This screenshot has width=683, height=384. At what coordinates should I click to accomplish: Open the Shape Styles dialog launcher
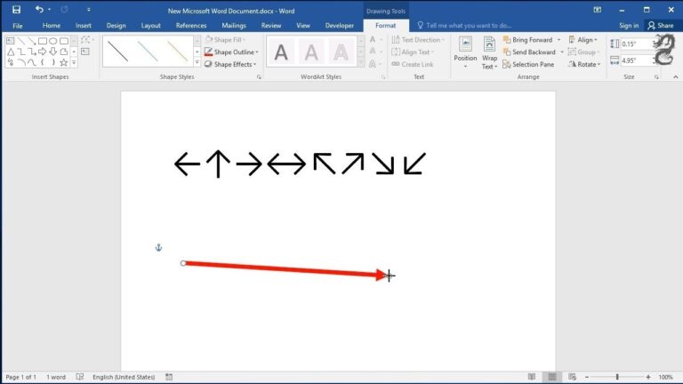259,77
